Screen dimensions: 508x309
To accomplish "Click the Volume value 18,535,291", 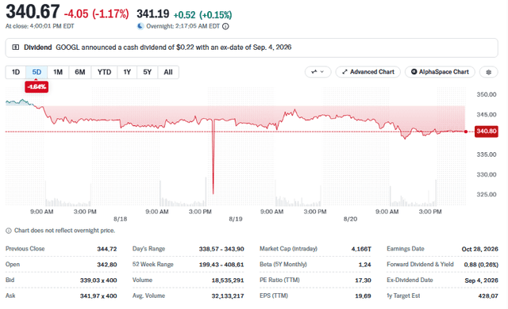I will [228, 280].
